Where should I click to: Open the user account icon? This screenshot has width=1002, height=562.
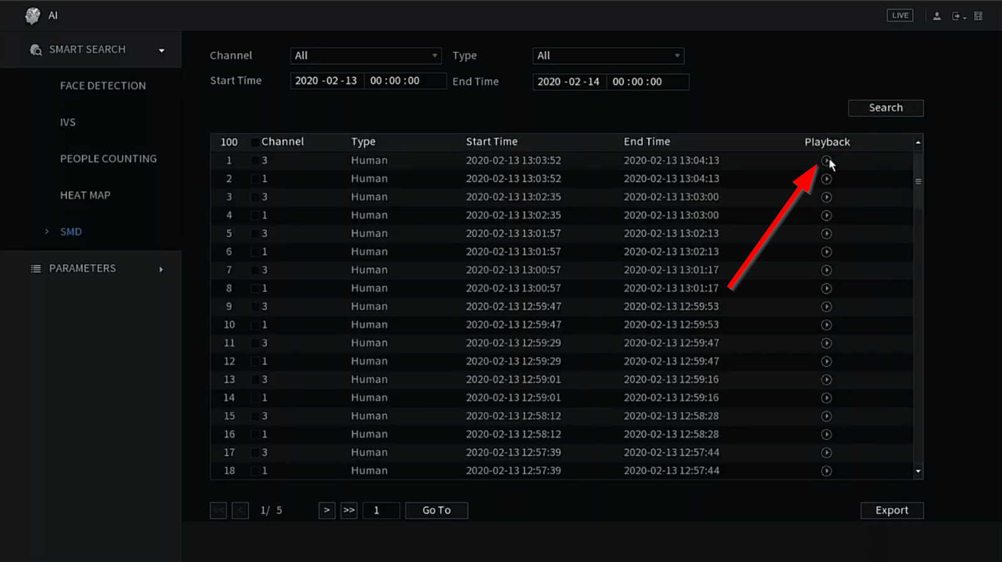[937, 16]
